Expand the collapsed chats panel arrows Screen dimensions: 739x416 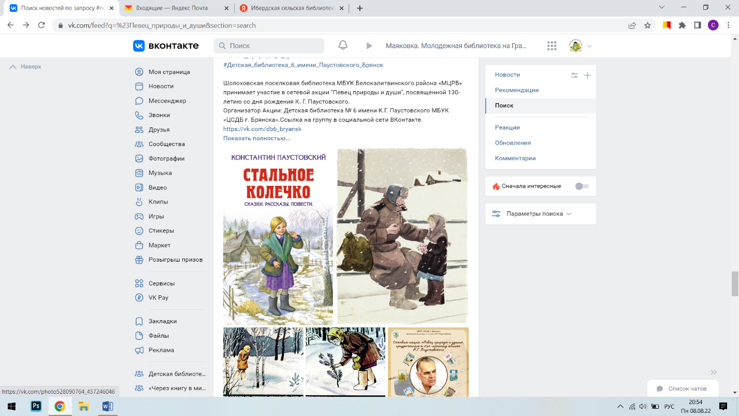tap(714, 372)
